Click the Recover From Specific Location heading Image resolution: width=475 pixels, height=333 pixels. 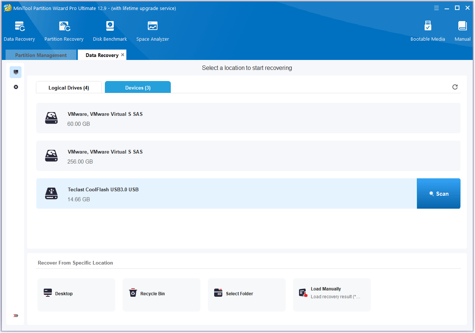pos(75,263)
